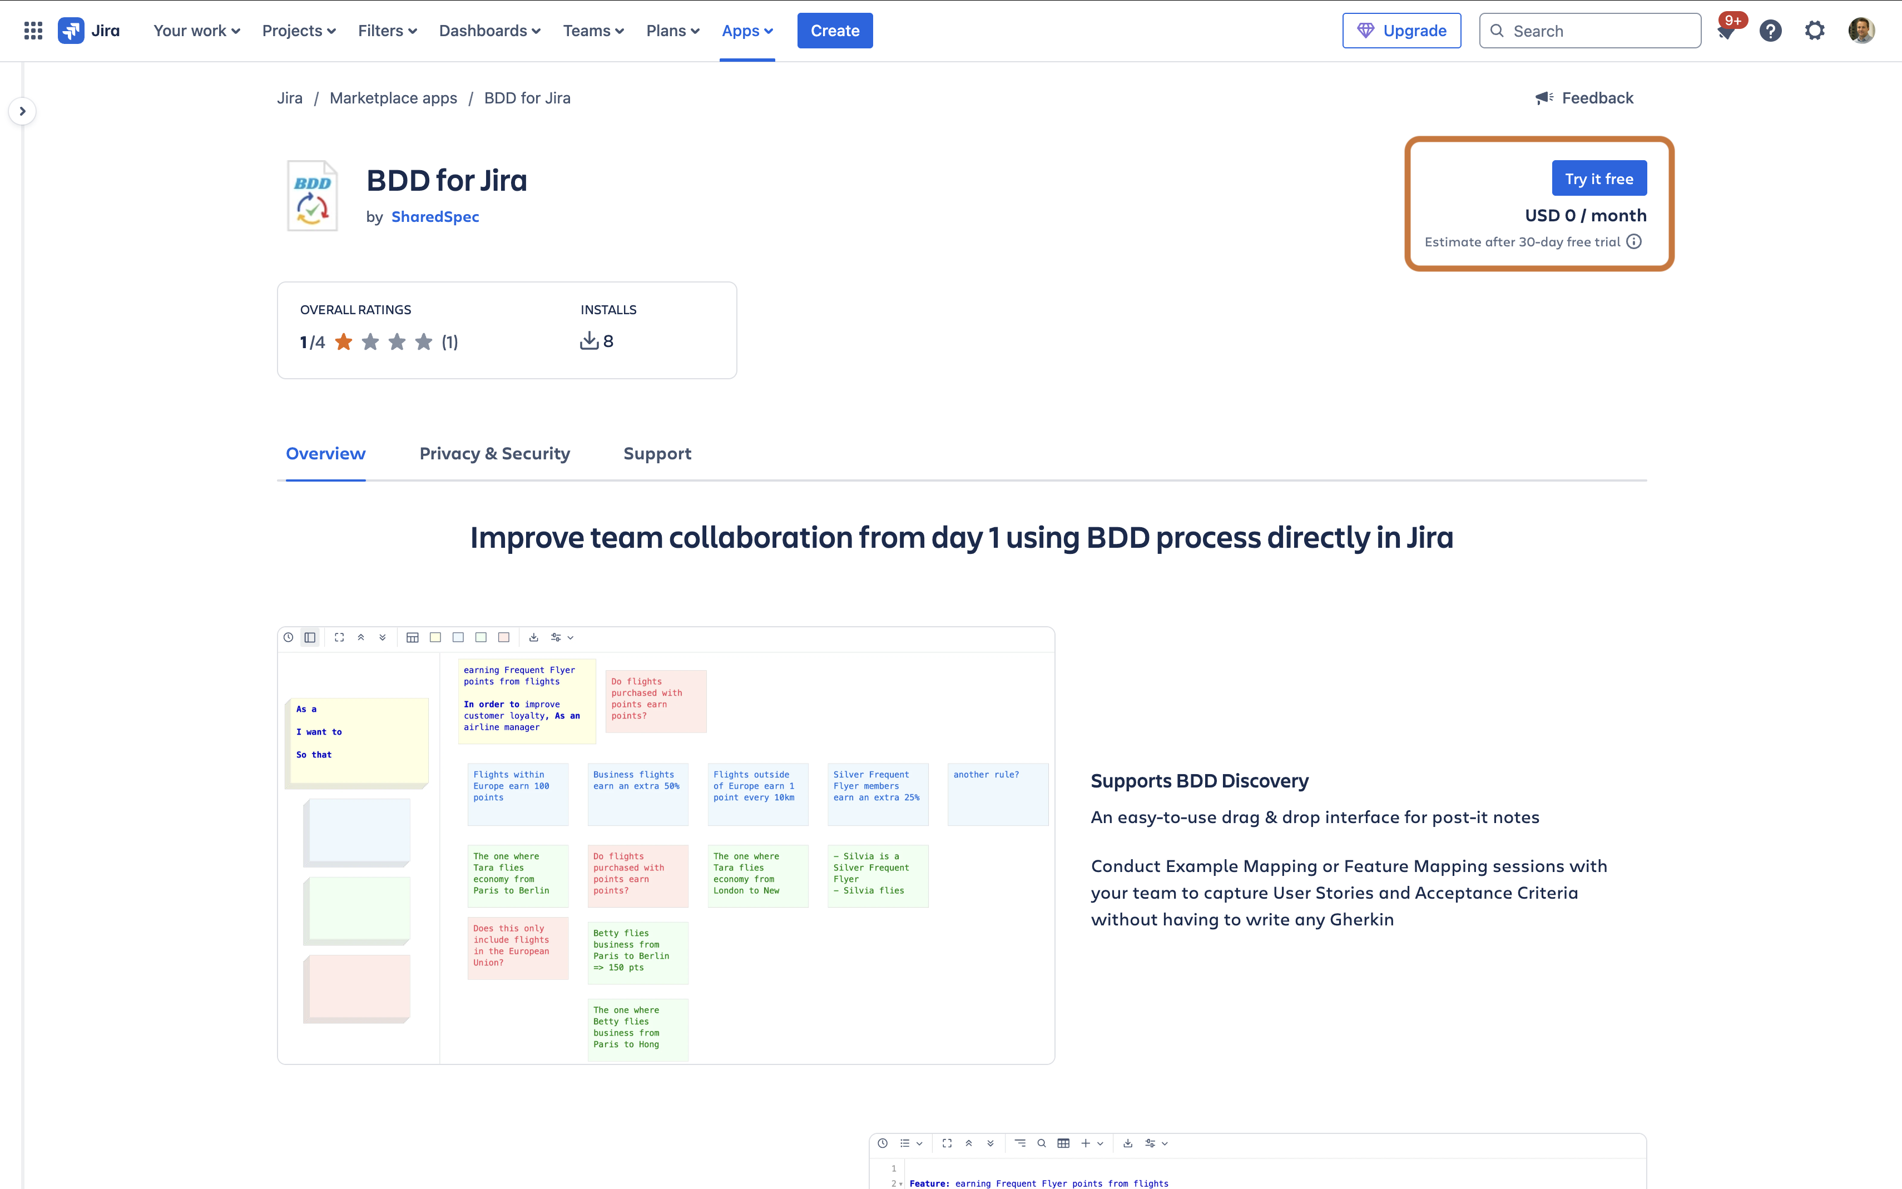Open the Help question mark menu
Viewport: 1902px width, 1189px height.
tap(1771, 31)
